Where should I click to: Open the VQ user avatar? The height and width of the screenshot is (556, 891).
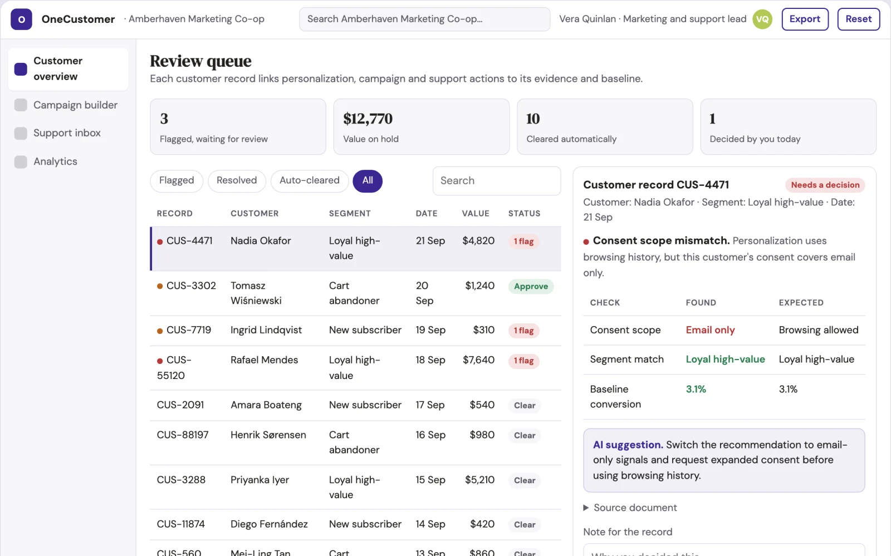762,19
